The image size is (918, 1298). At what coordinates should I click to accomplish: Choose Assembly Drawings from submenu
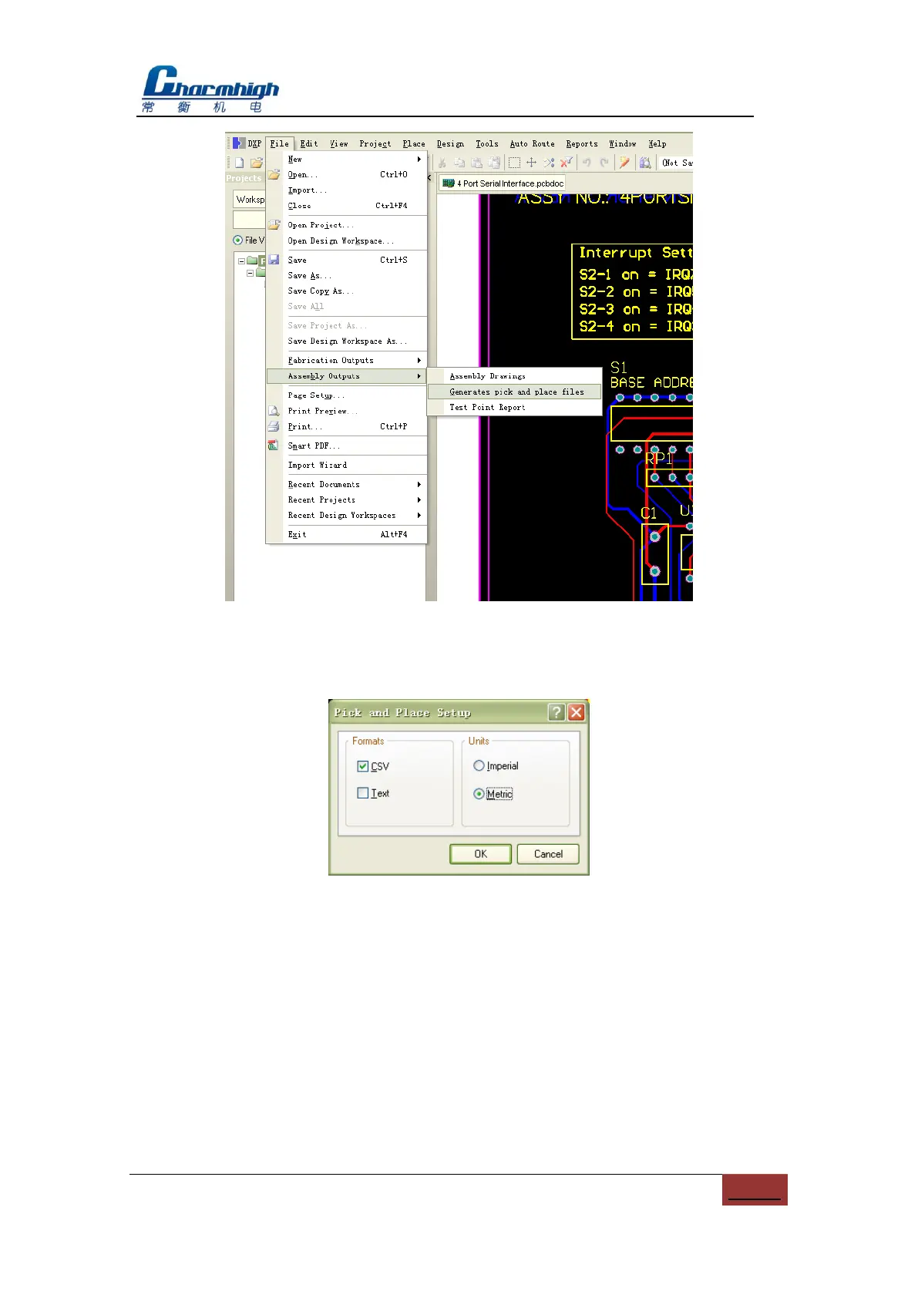pos(514,377)
